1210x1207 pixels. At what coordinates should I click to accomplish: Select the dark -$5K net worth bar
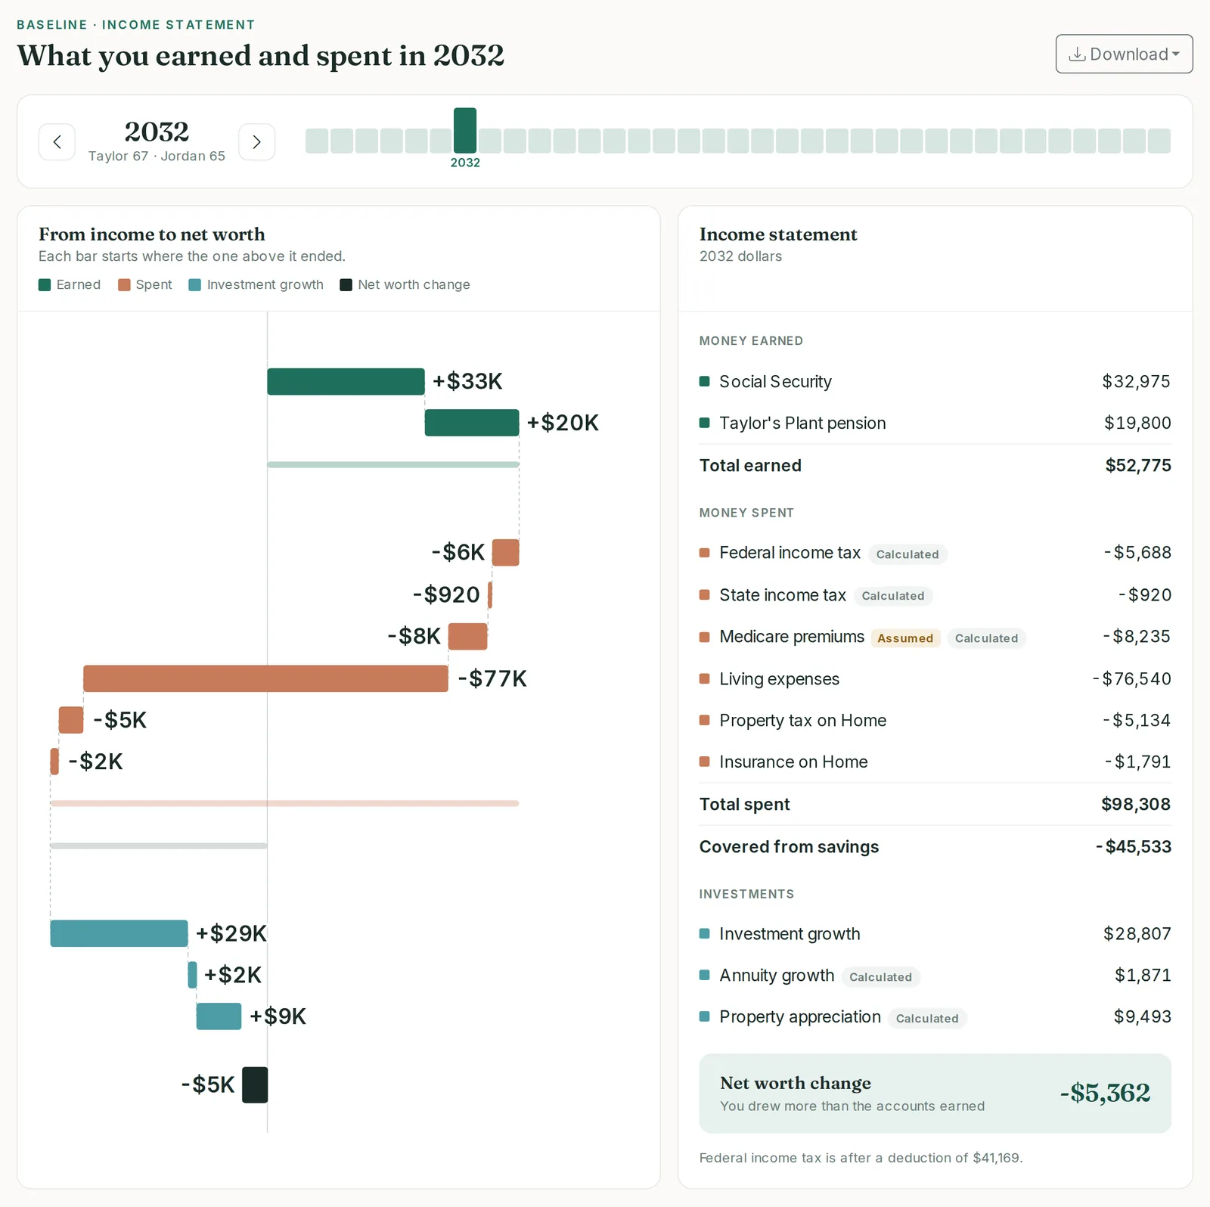coord(255,1085)
